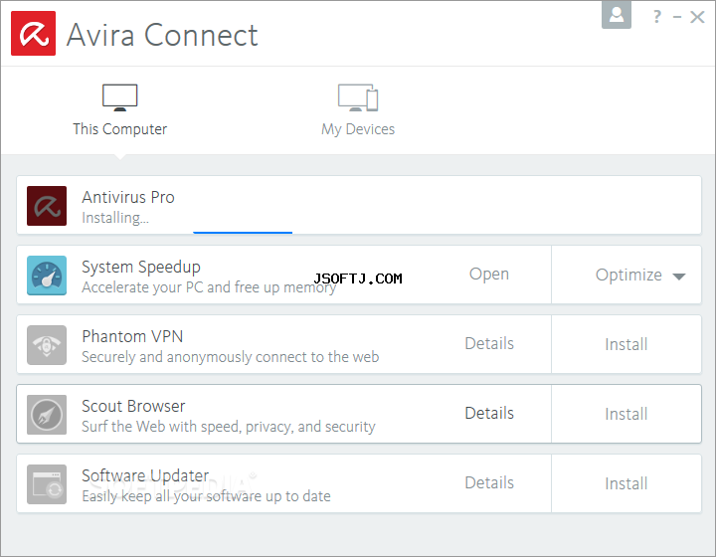View Details for Scout Browser
The image size is (716, 557).
[x=489, y=413]
